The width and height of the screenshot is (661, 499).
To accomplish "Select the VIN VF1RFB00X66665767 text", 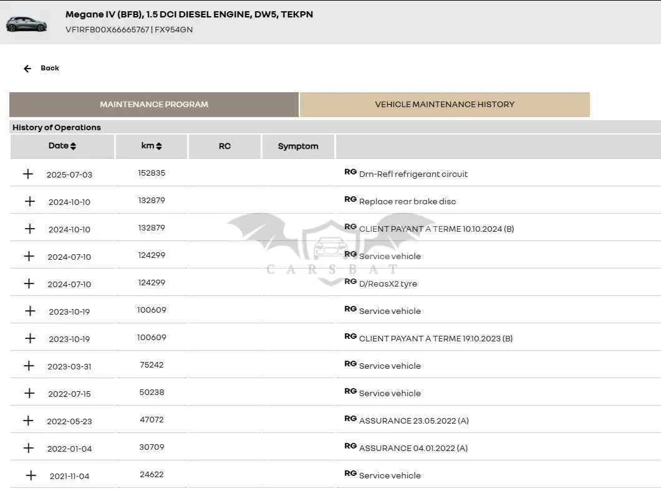I will coord(107,29).
